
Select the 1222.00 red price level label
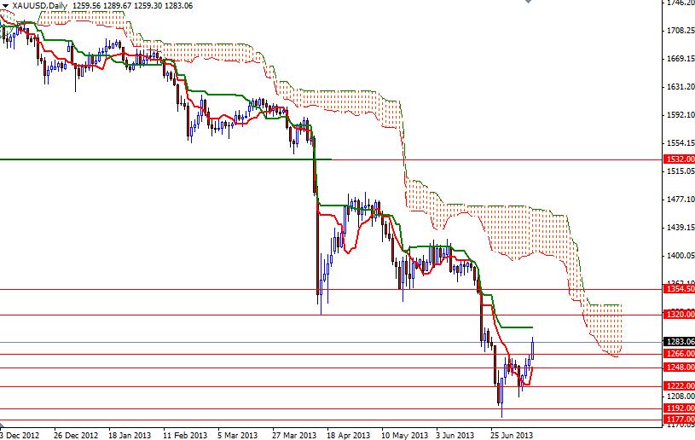pyautogui.click(x=679, y=386)
